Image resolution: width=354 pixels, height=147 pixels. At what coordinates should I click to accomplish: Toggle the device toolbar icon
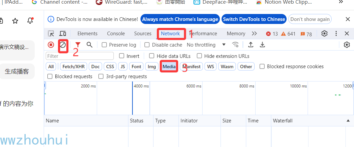(62, 34)
